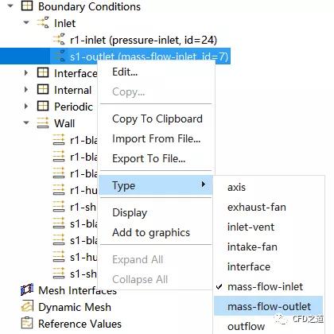
Task: Click the r1-inlet pressure-inlet icon
Action: 59,40
